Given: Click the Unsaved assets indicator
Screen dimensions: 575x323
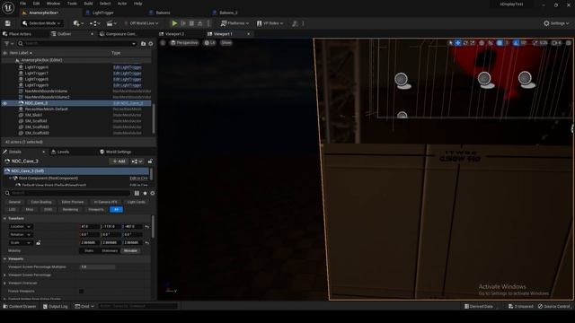Looking at the screenshot, I should pos(521,306).
